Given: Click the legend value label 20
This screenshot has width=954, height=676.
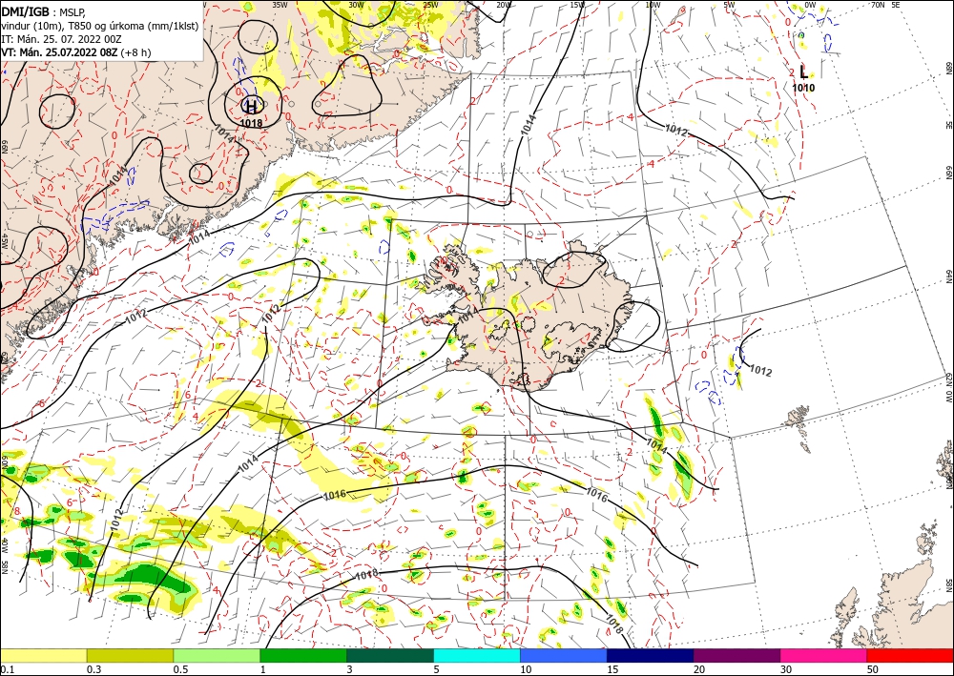Looking at the screenshot, I should (x=699, y=669).
